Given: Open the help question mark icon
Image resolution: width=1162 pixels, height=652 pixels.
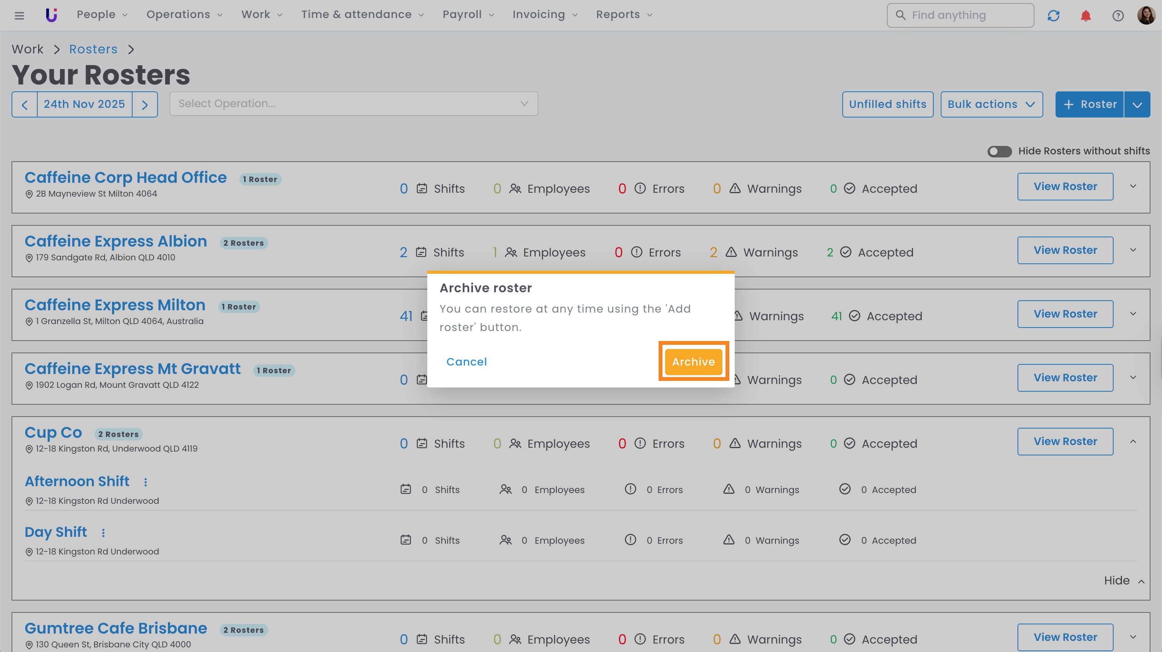Looking at the screenshot, I should coord(1118,15).
